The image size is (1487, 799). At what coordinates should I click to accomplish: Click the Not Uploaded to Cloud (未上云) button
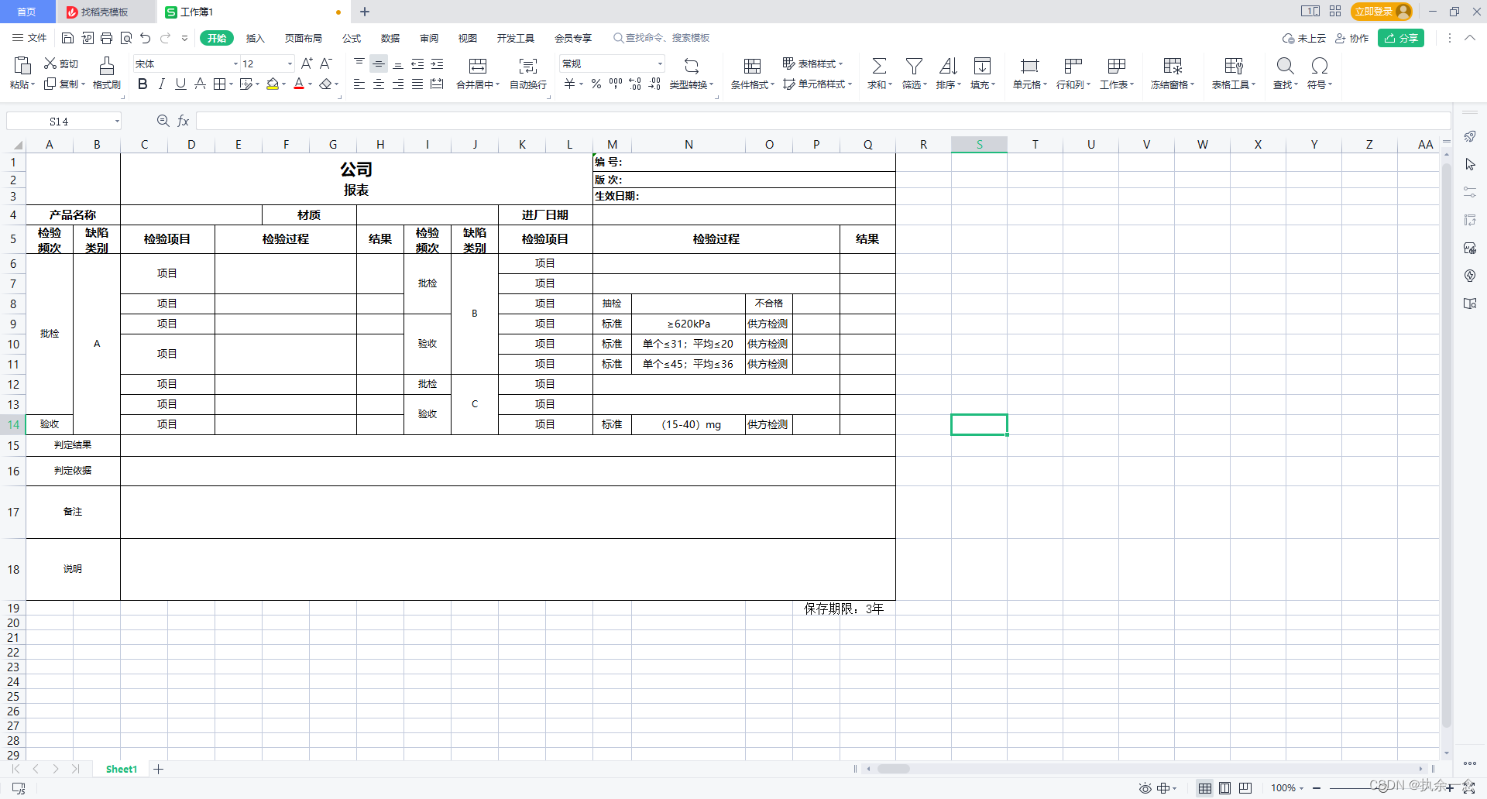[1304, 38]
